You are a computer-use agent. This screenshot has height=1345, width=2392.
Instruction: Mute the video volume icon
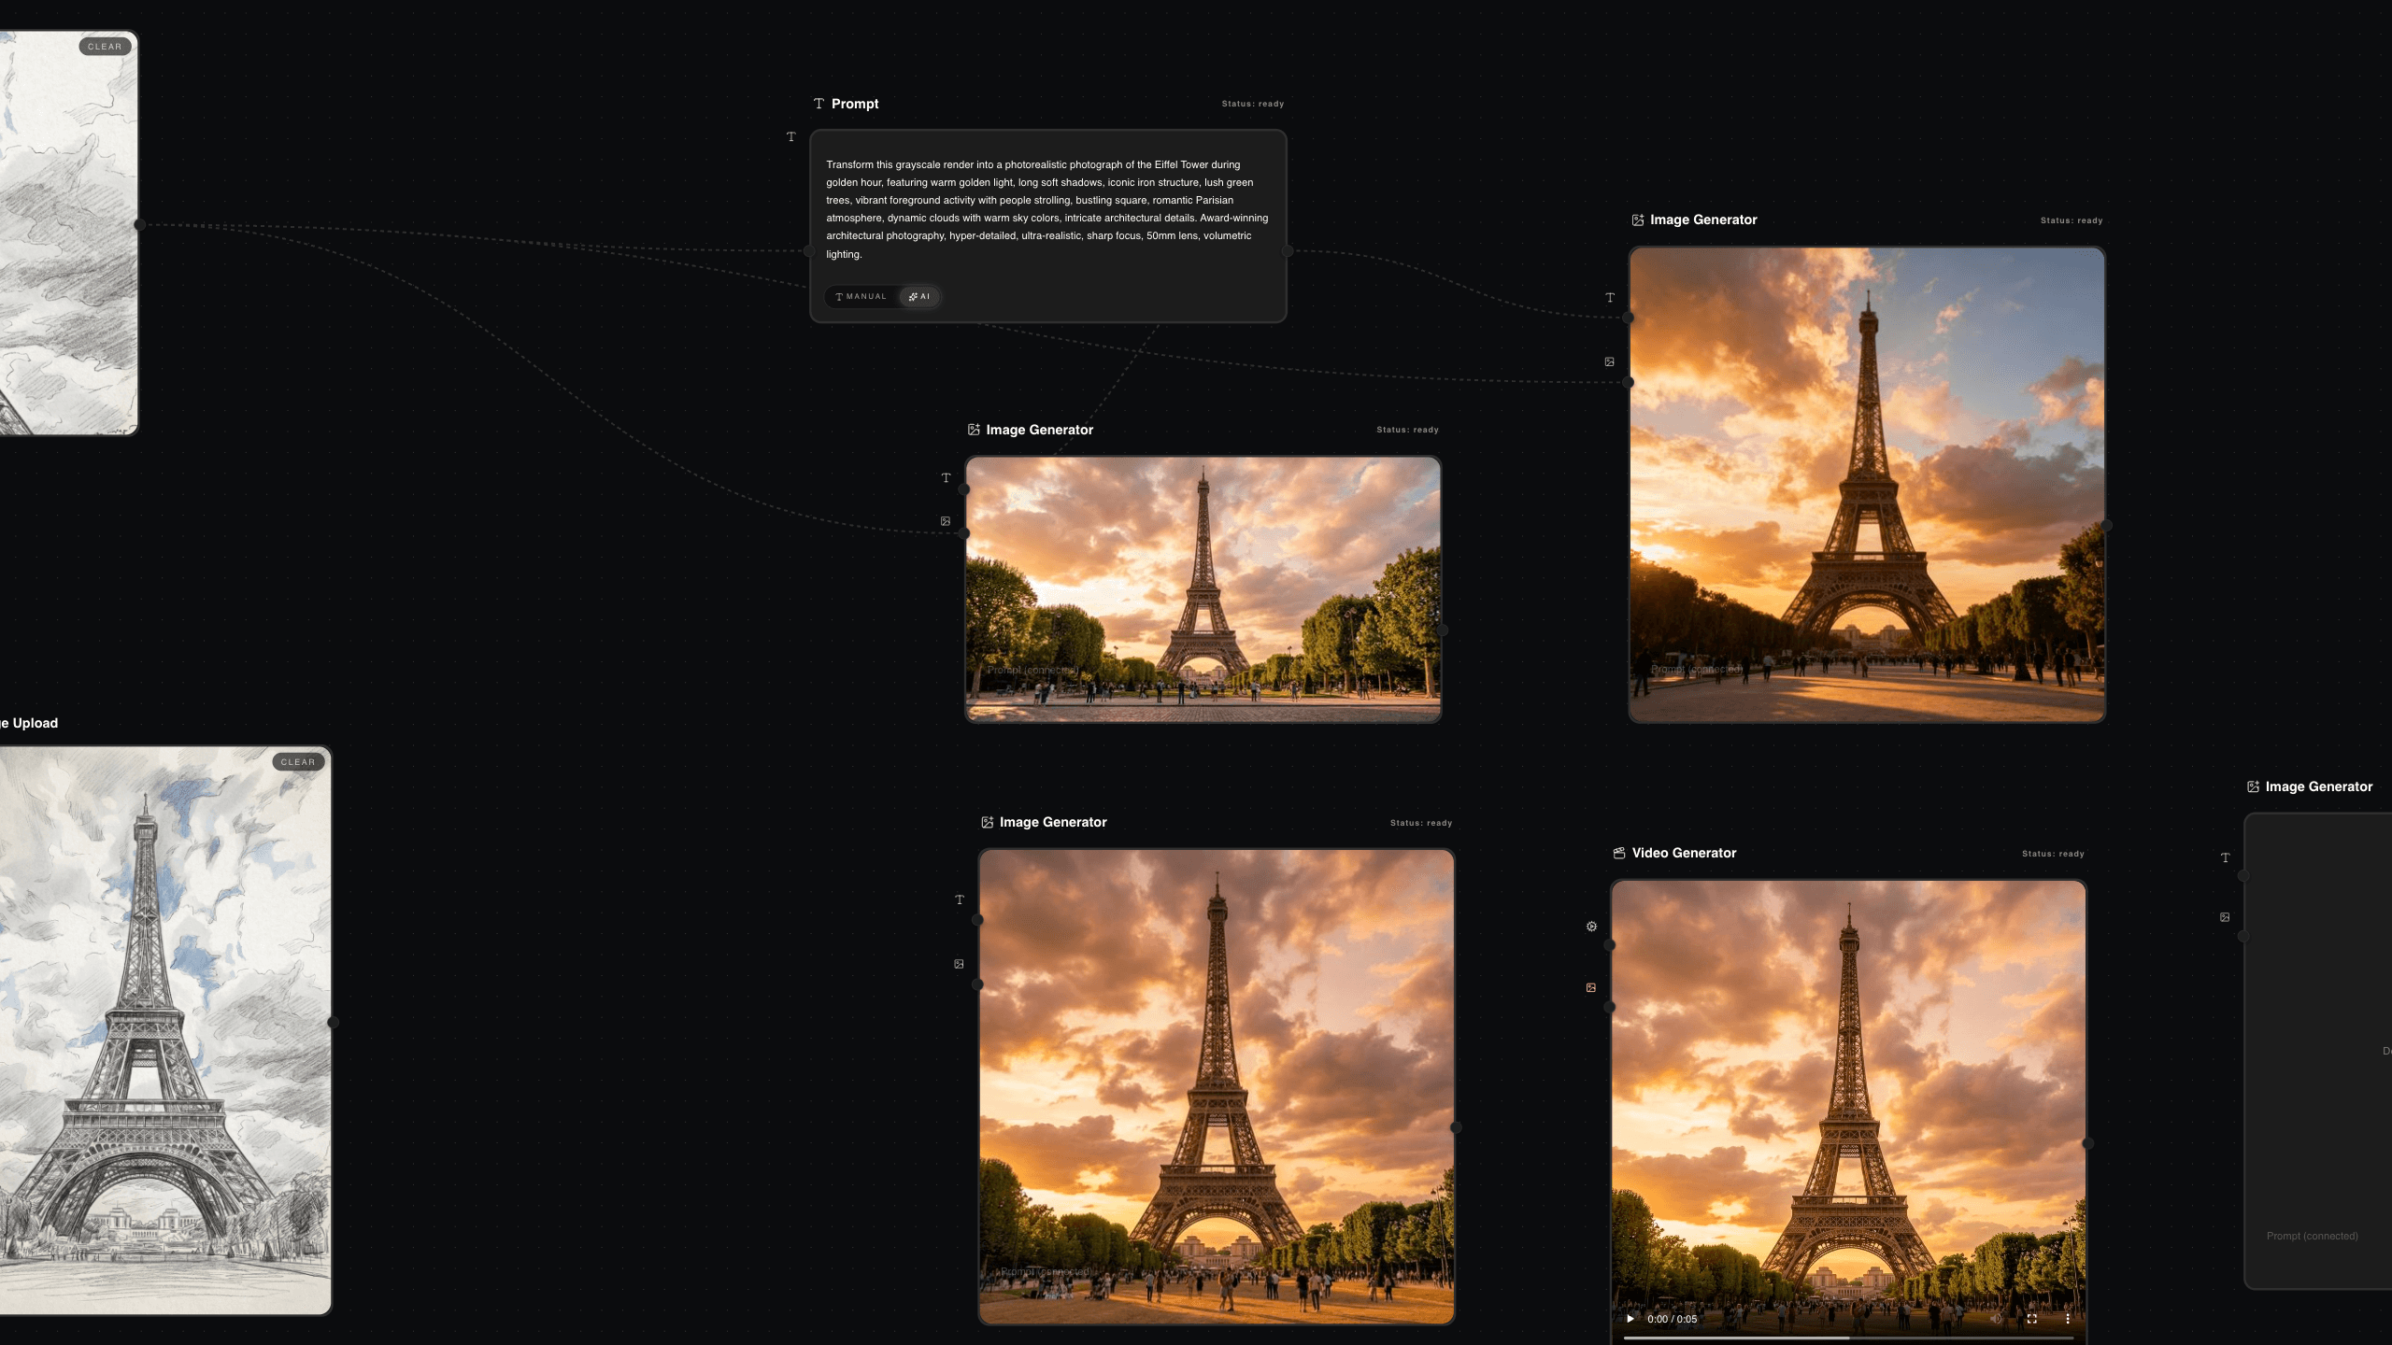(x=1995, y=1319)
